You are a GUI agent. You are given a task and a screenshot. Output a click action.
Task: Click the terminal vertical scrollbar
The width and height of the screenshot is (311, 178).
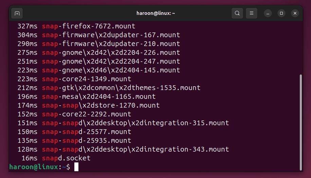coord(300,122)
